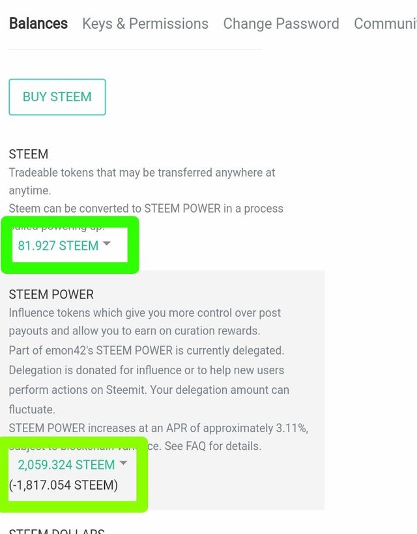Go to the Change Password tab

tap(281, 24)
